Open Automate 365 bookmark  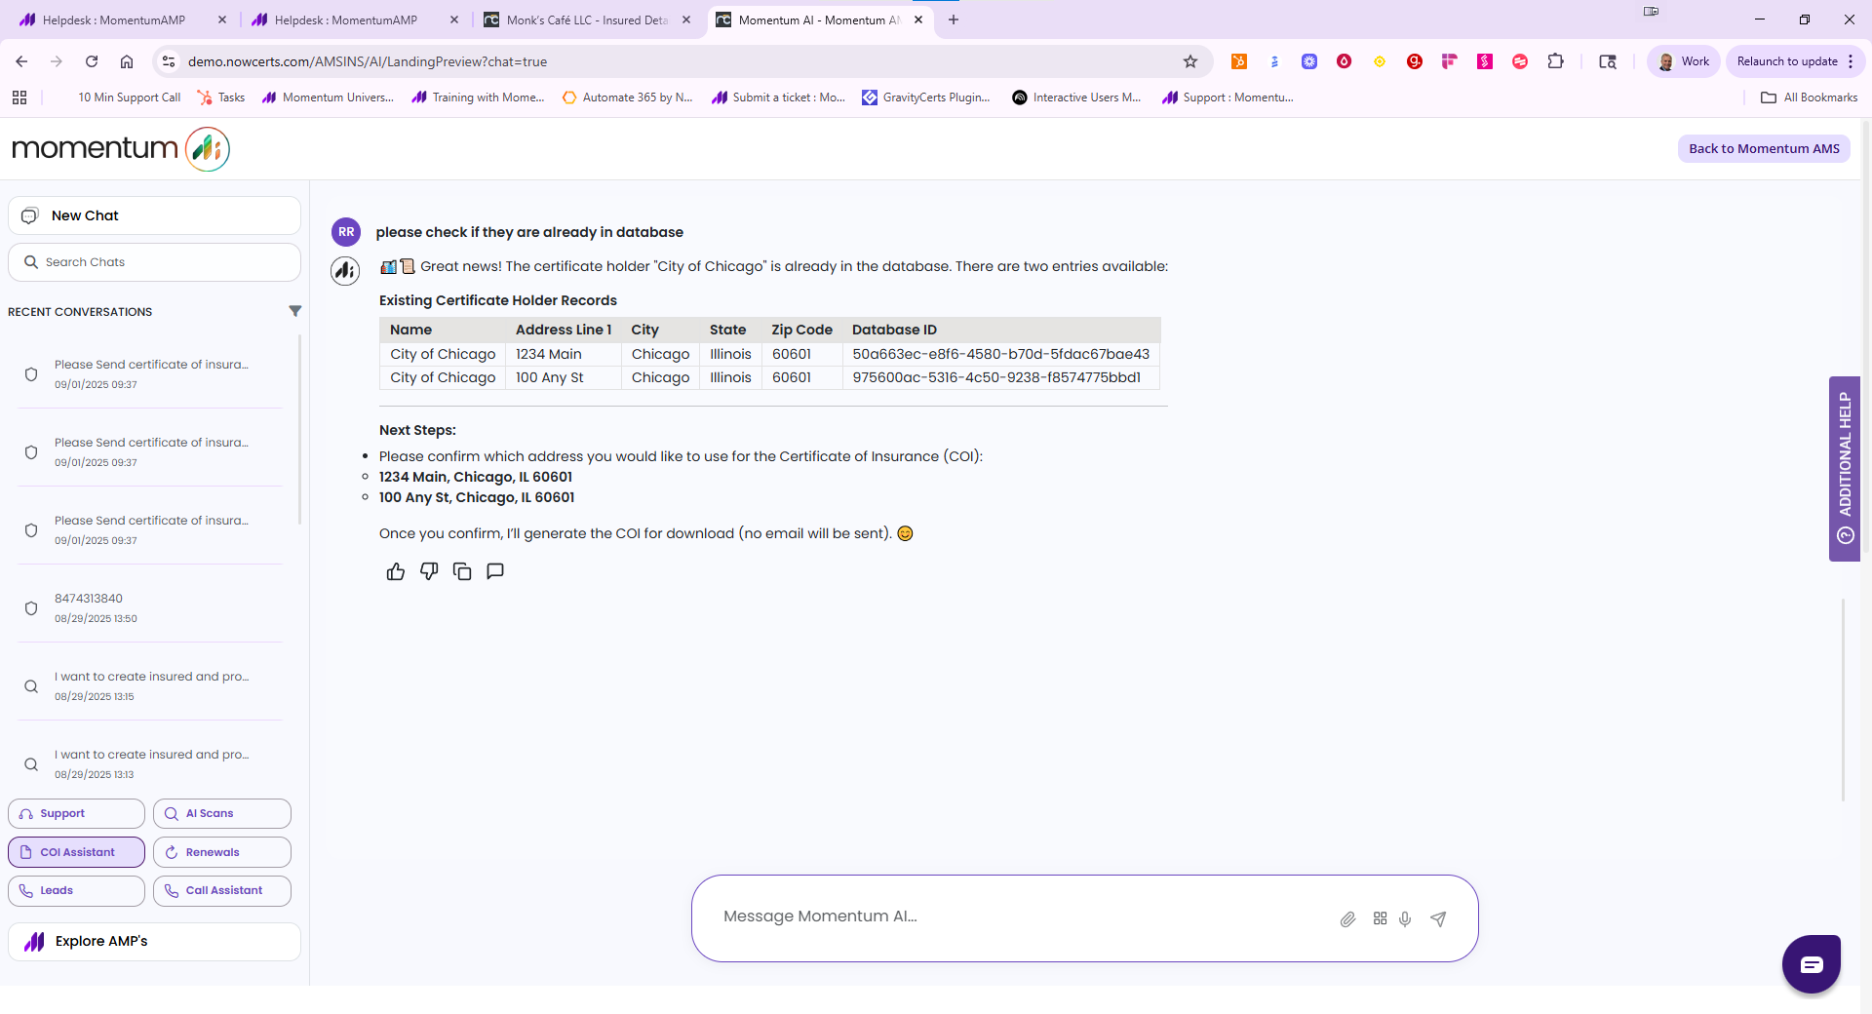628,97
